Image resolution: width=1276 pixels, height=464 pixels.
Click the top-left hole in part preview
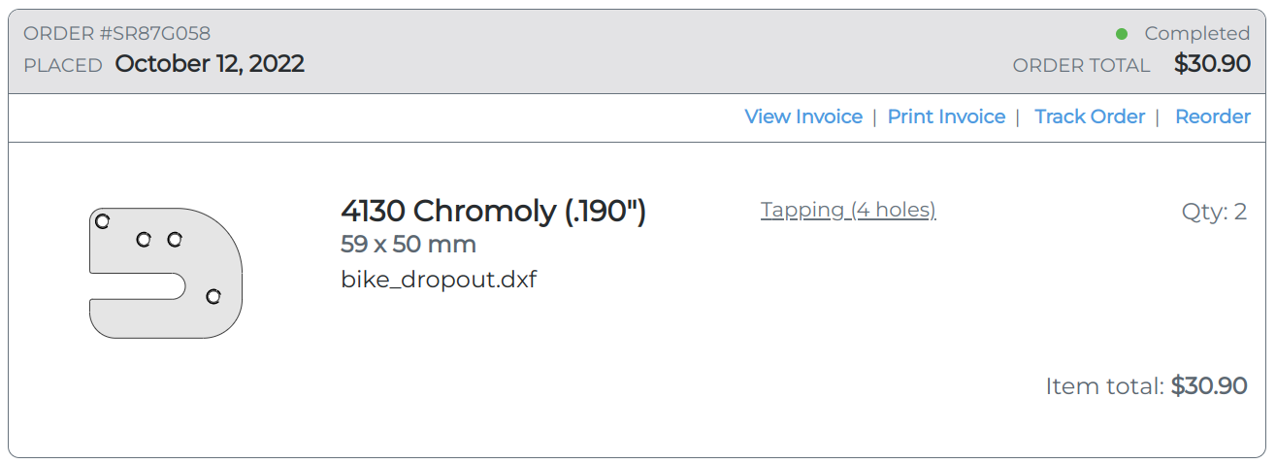click(x=102, y=221)
